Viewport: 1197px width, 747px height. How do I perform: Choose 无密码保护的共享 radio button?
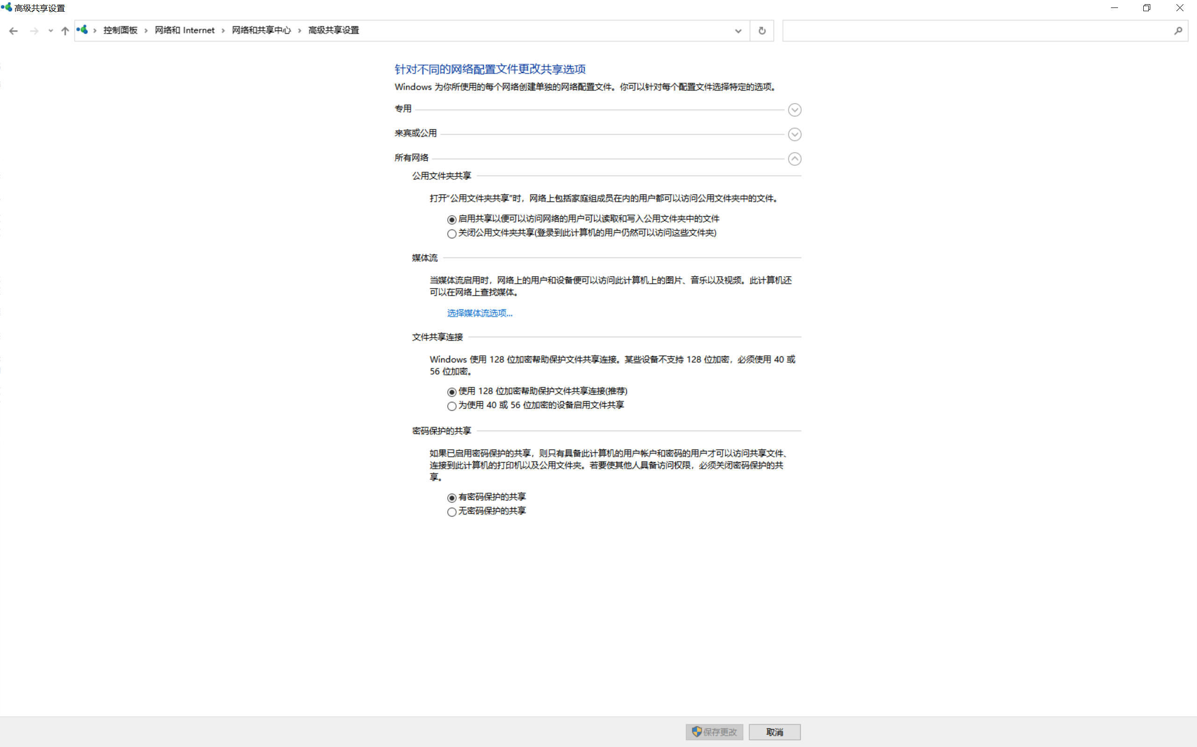(452, 512)
